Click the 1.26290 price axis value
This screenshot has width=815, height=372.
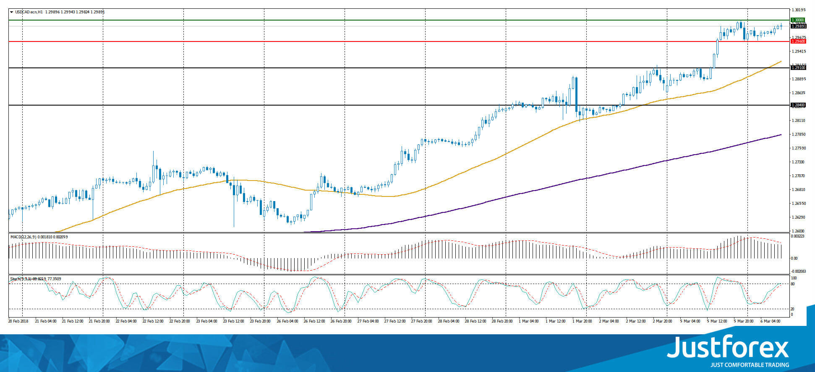click(x=798, y=217)
